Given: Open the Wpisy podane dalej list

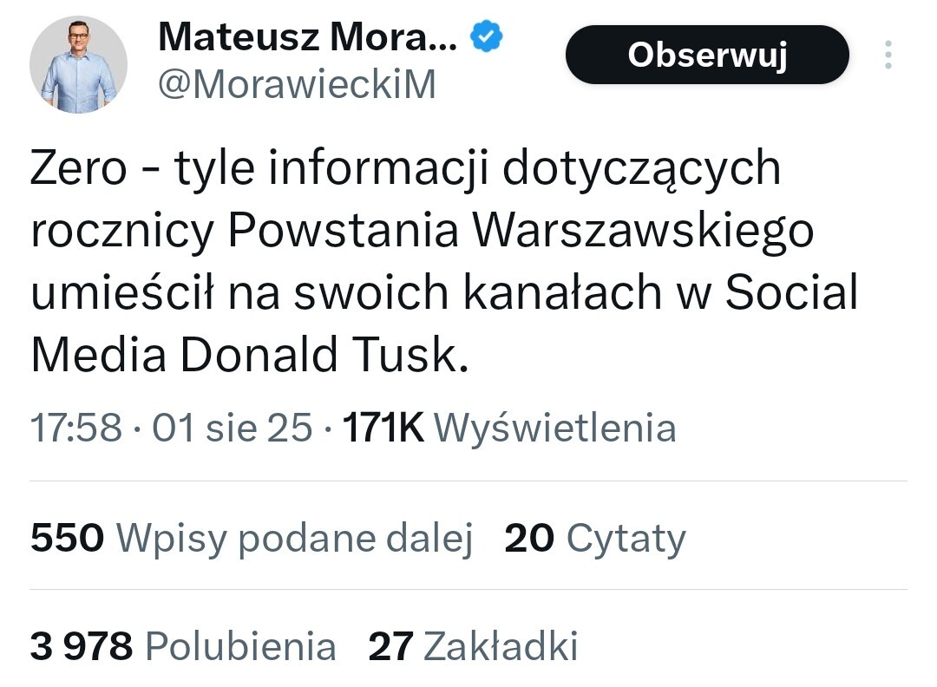Looking at the screenshot, I should pos(294,539).
